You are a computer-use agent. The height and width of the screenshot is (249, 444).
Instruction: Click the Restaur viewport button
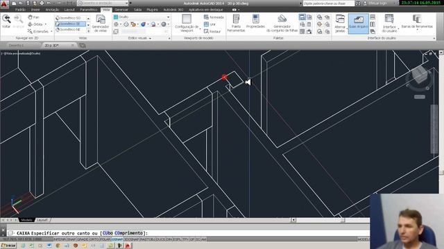(212, 31)
